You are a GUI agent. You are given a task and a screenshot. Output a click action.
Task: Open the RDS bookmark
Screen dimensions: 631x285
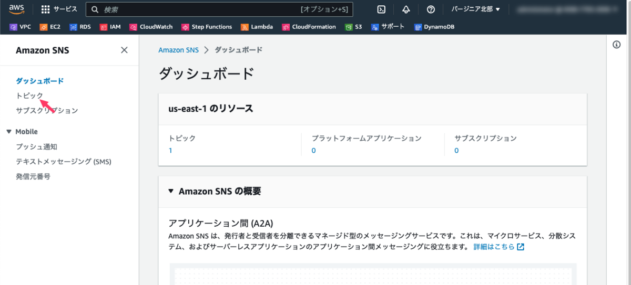pos(80,27)
